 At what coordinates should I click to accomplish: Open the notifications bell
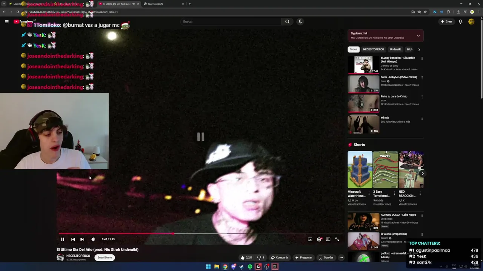[x=460, y=21]
